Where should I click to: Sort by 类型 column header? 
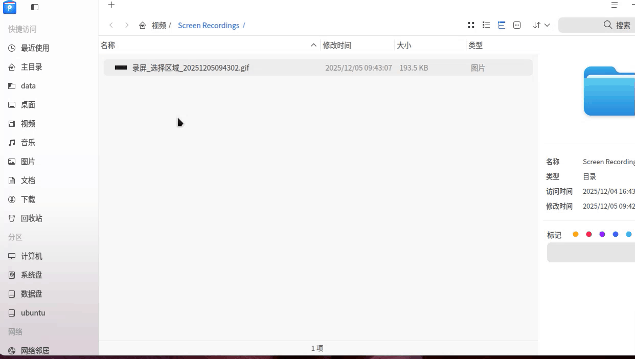tap(475, 45)
